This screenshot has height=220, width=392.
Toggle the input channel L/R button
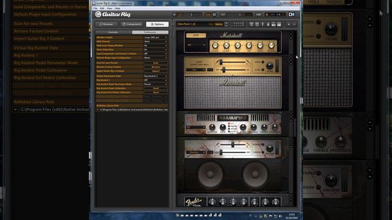179,15
